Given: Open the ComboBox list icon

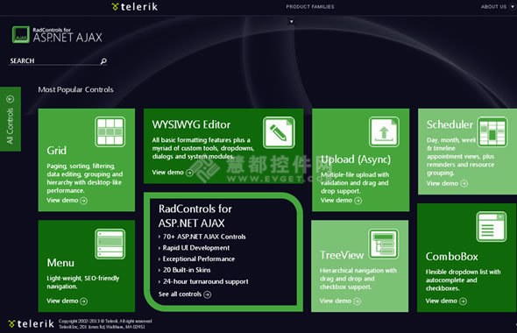Looking at the screenshot, I should click(492, 227).
